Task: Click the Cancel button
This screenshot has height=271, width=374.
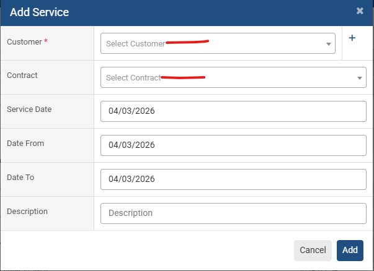Action: click(x=313, y=251)
